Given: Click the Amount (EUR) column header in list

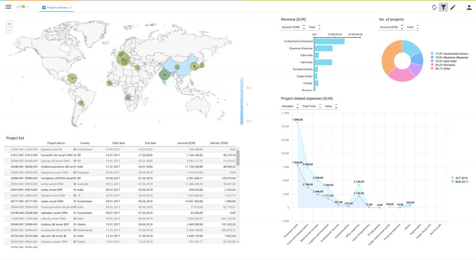Looking at the screenshot, I should (187, 143).
